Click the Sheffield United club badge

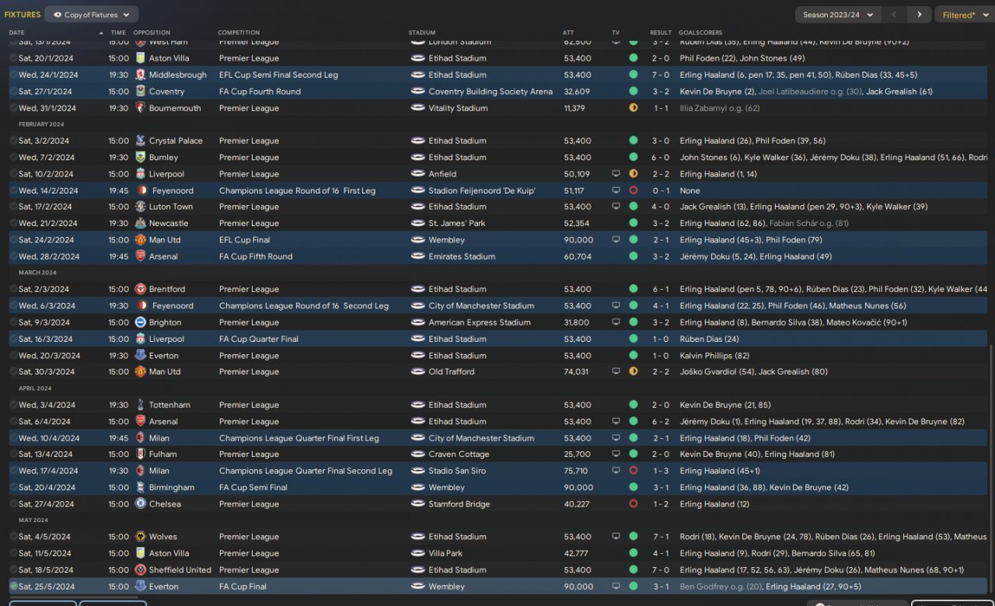pyautogui.click(x=141, y=570)
